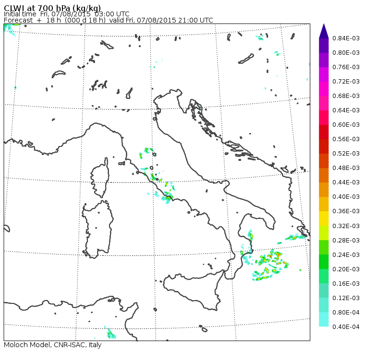Click the 0.12E-03 legend value
The height and width of the screenshot is (351, 365).
pyautogui.click(x=346, y=298)
